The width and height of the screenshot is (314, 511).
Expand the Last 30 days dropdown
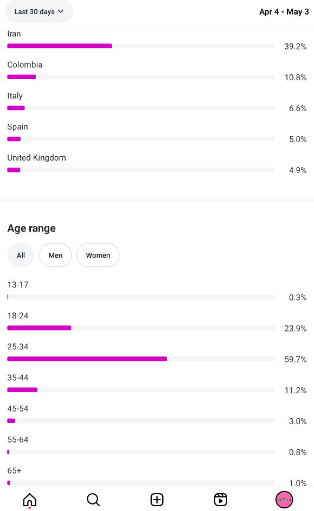(x=39, y=11)
